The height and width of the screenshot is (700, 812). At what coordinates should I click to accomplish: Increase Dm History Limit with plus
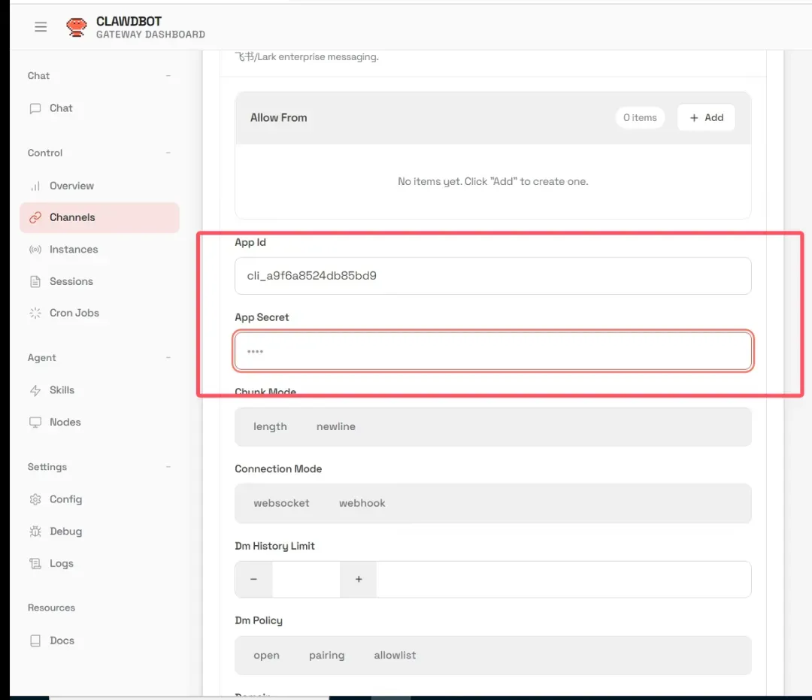(359, 579)
